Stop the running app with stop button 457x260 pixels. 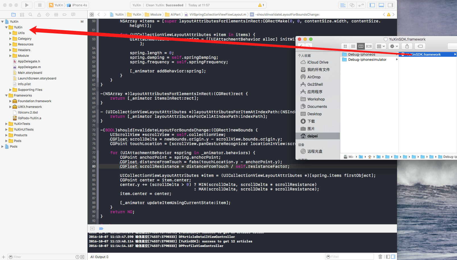coord(40,5)
